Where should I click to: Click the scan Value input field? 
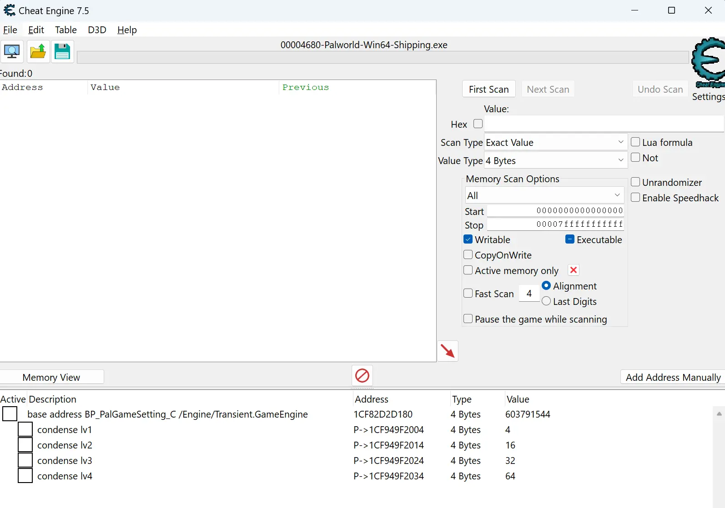(x=604, y=124)
